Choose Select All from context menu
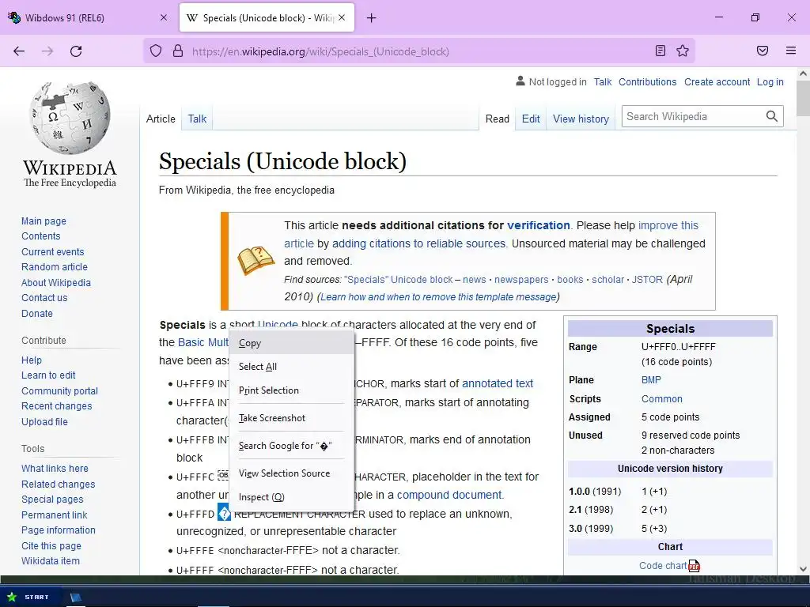The width and height of the screenshot is (810, 607). tap(291, 367)
